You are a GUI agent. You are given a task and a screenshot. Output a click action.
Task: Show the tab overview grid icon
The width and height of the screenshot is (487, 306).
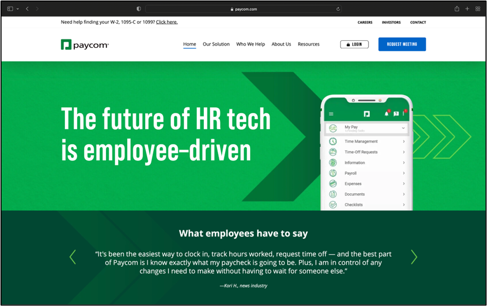pos(478,9)
